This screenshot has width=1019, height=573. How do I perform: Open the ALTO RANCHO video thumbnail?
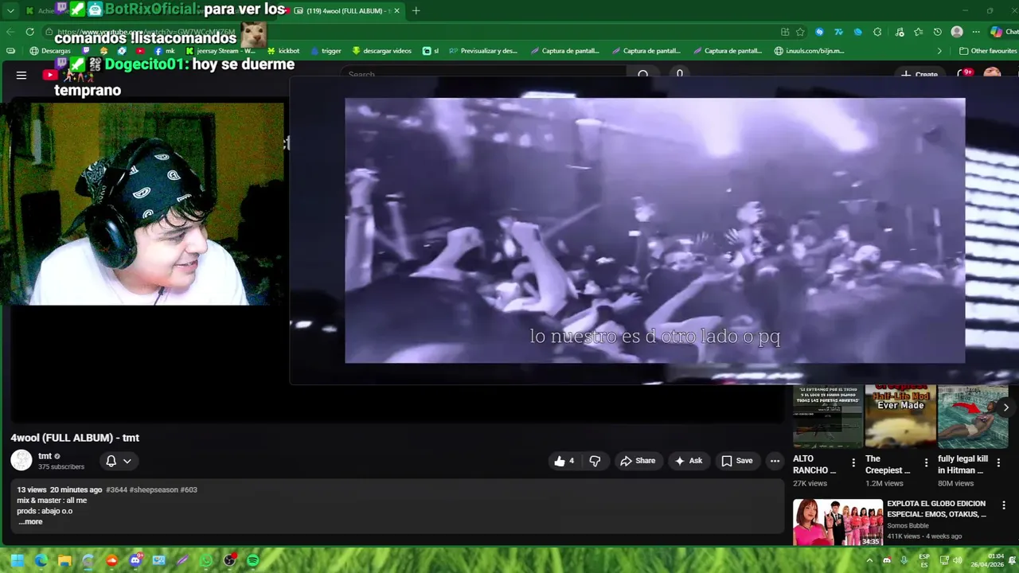(828, 417)
